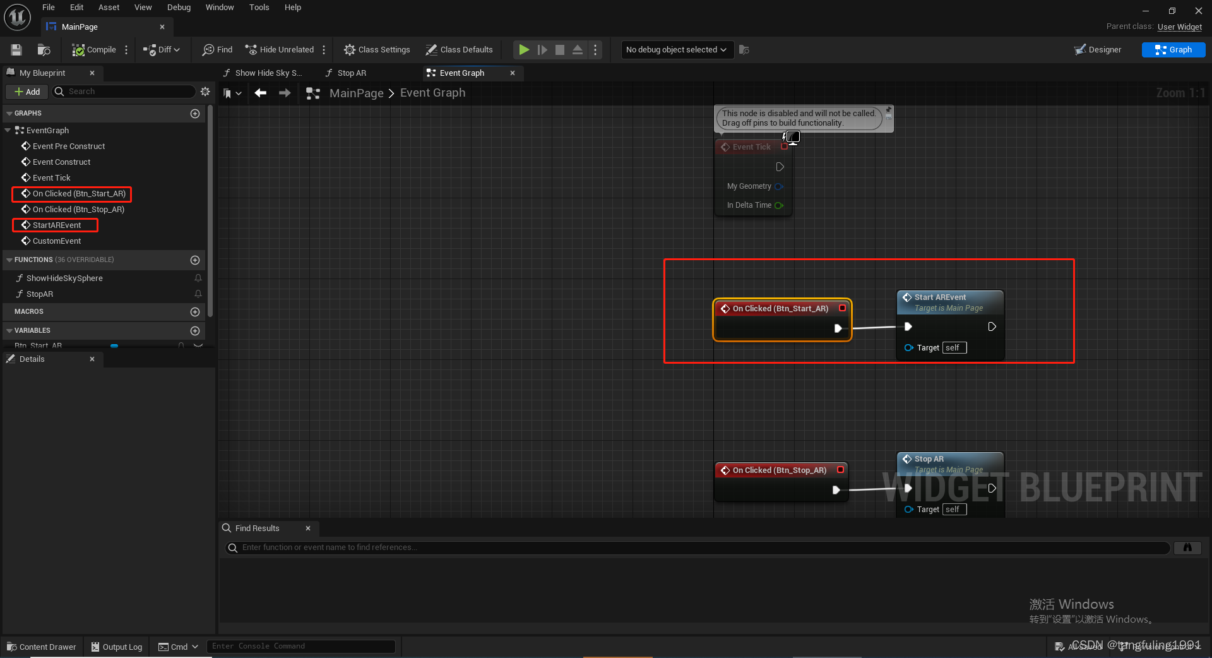Screen dimensions: 1212x658
Task: Click the Stop simulation square button
Action: 560,50
